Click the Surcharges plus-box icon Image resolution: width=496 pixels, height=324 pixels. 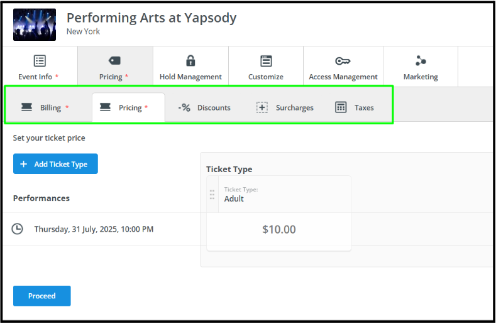[262, 107]
